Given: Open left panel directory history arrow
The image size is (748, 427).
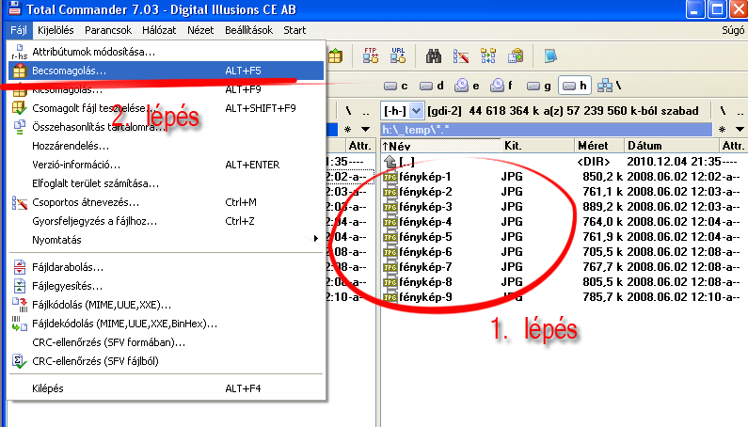Looking at the screenshot, I should (x=365, y=129).
